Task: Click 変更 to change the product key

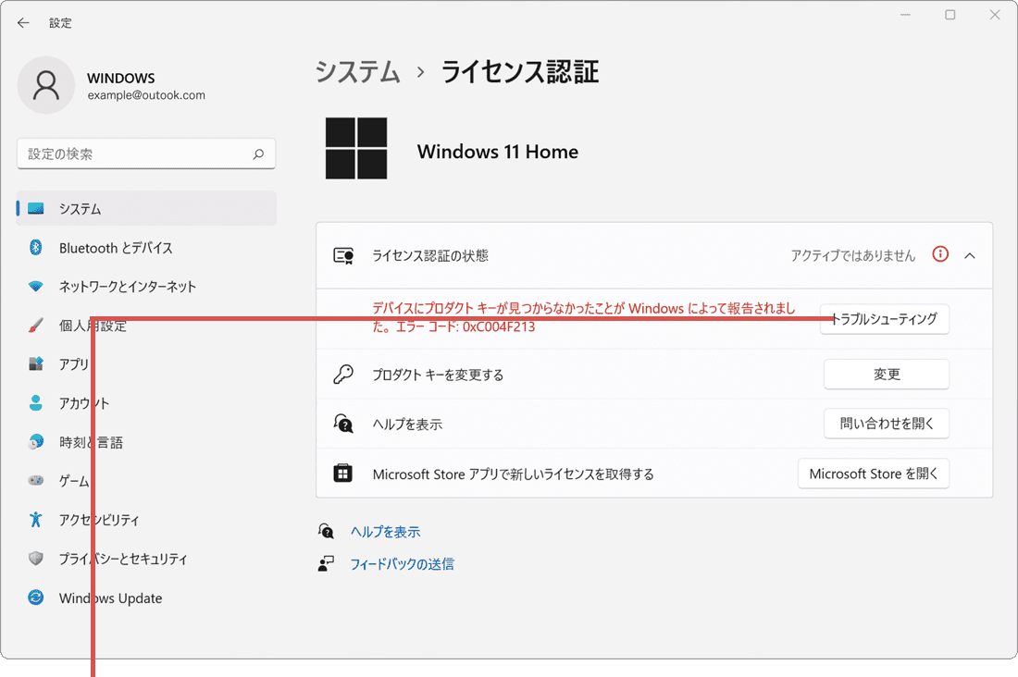Action: click(x=887, y=374)
